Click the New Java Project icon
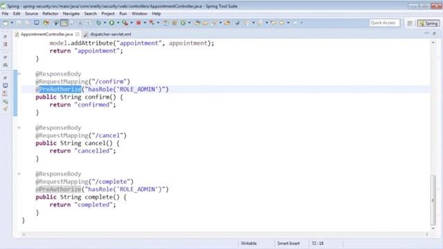Screen dimensions: 443x249 tap(166, 23)
